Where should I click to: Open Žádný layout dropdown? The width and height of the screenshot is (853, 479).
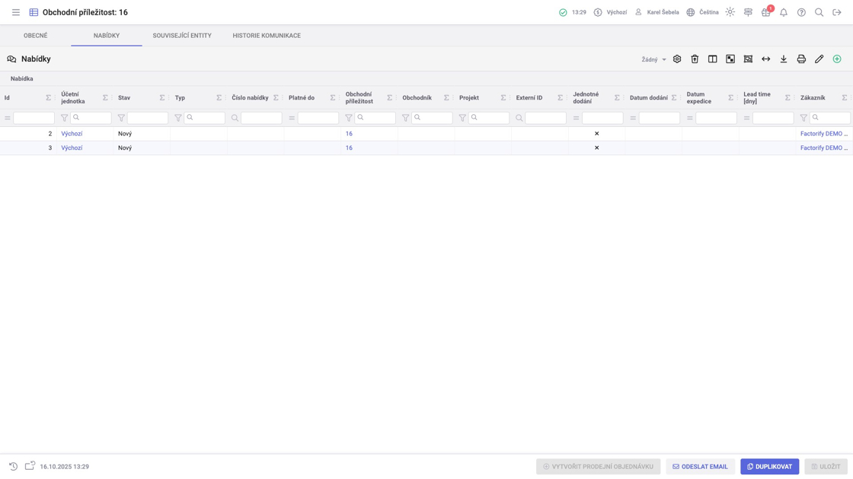653,59
